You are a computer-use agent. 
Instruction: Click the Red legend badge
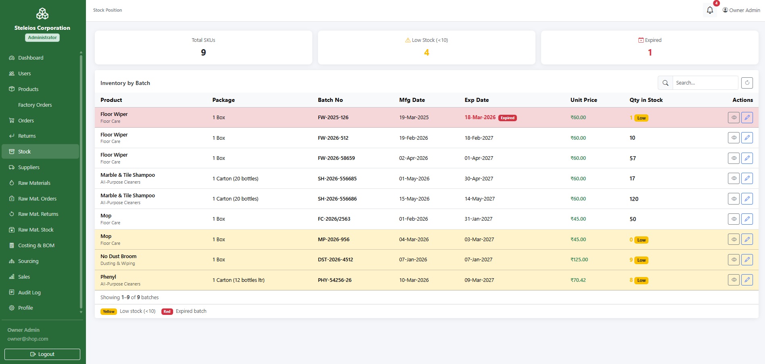pyautogui.click(x=167, y=312)
